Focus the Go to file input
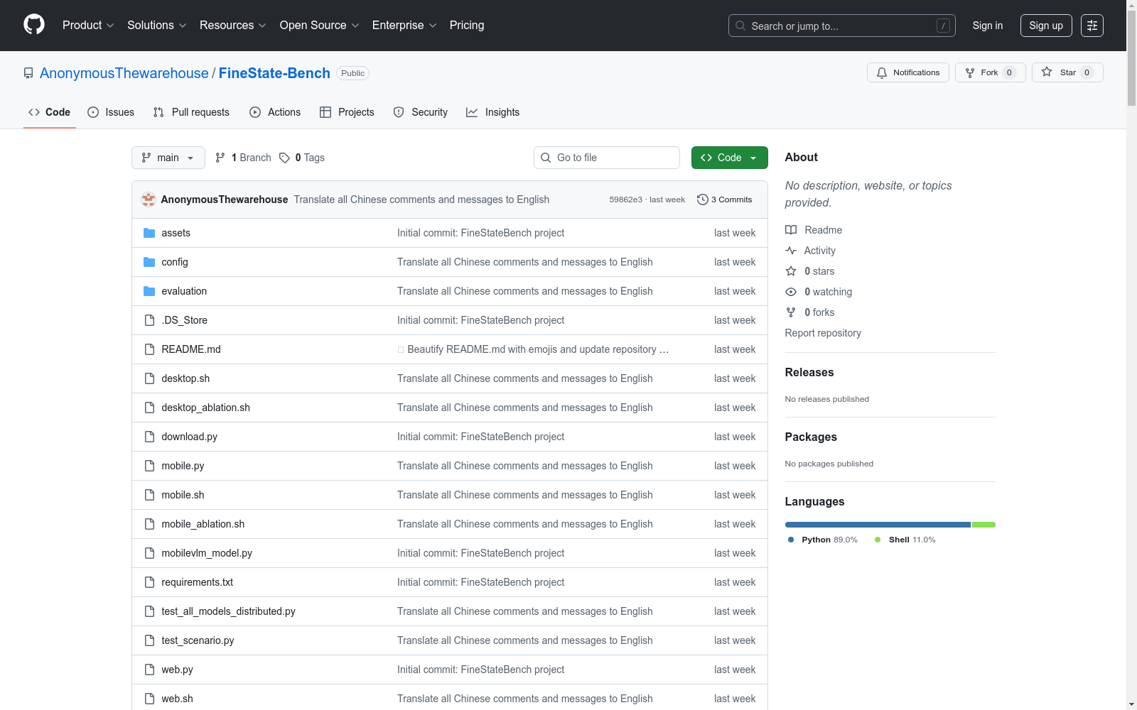Viewport: 1137px width, 710px height. click(x=607, y=158)
